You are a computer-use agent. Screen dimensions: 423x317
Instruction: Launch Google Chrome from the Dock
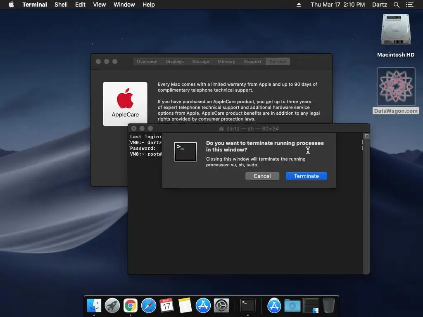click(x=131, y=305)
